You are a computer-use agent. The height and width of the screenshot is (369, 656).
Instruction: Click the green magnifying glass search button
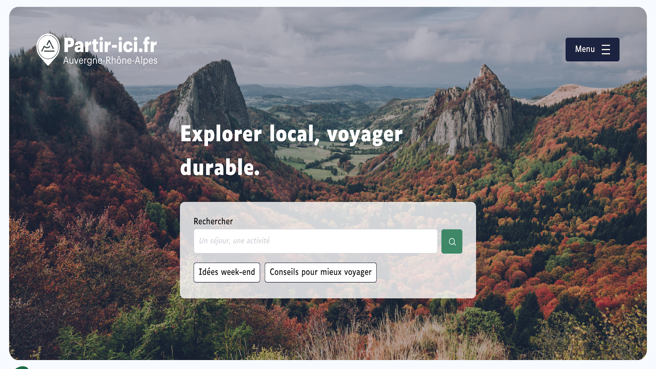pos(452,241)
